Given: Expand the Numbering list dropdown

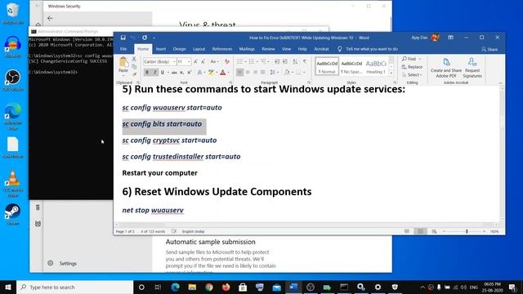Looking at the screenshot, I should pyautogui.click(x=257, y=62).
